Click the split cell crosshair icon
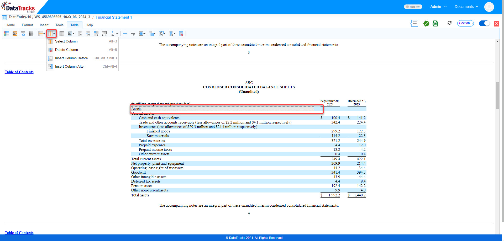The height and width of the screenshot is (241, 504). click(x=125, y=34)
